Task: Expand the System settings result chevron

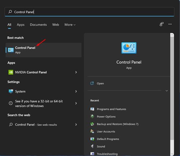Action: pyautogui.click(x=76, y=92)
